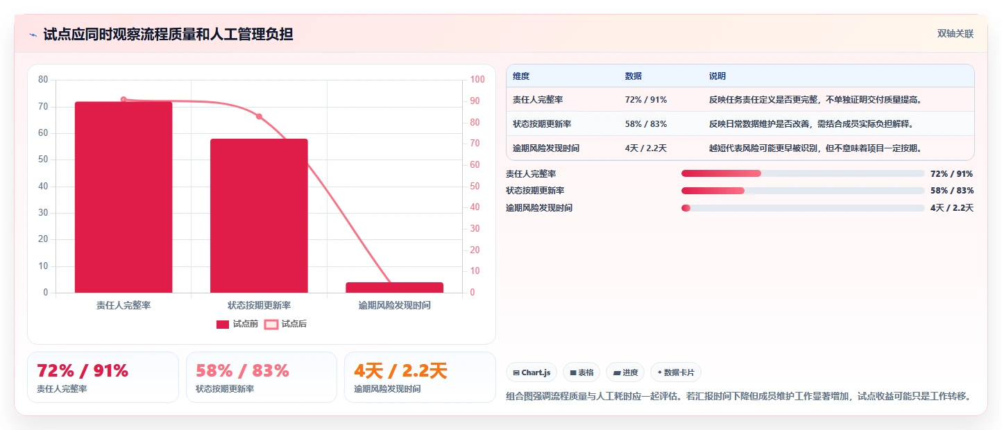Click the 状态按期更新率 progress bar
The width and height of the screenshot is (1002, 430).
(803, 191)
